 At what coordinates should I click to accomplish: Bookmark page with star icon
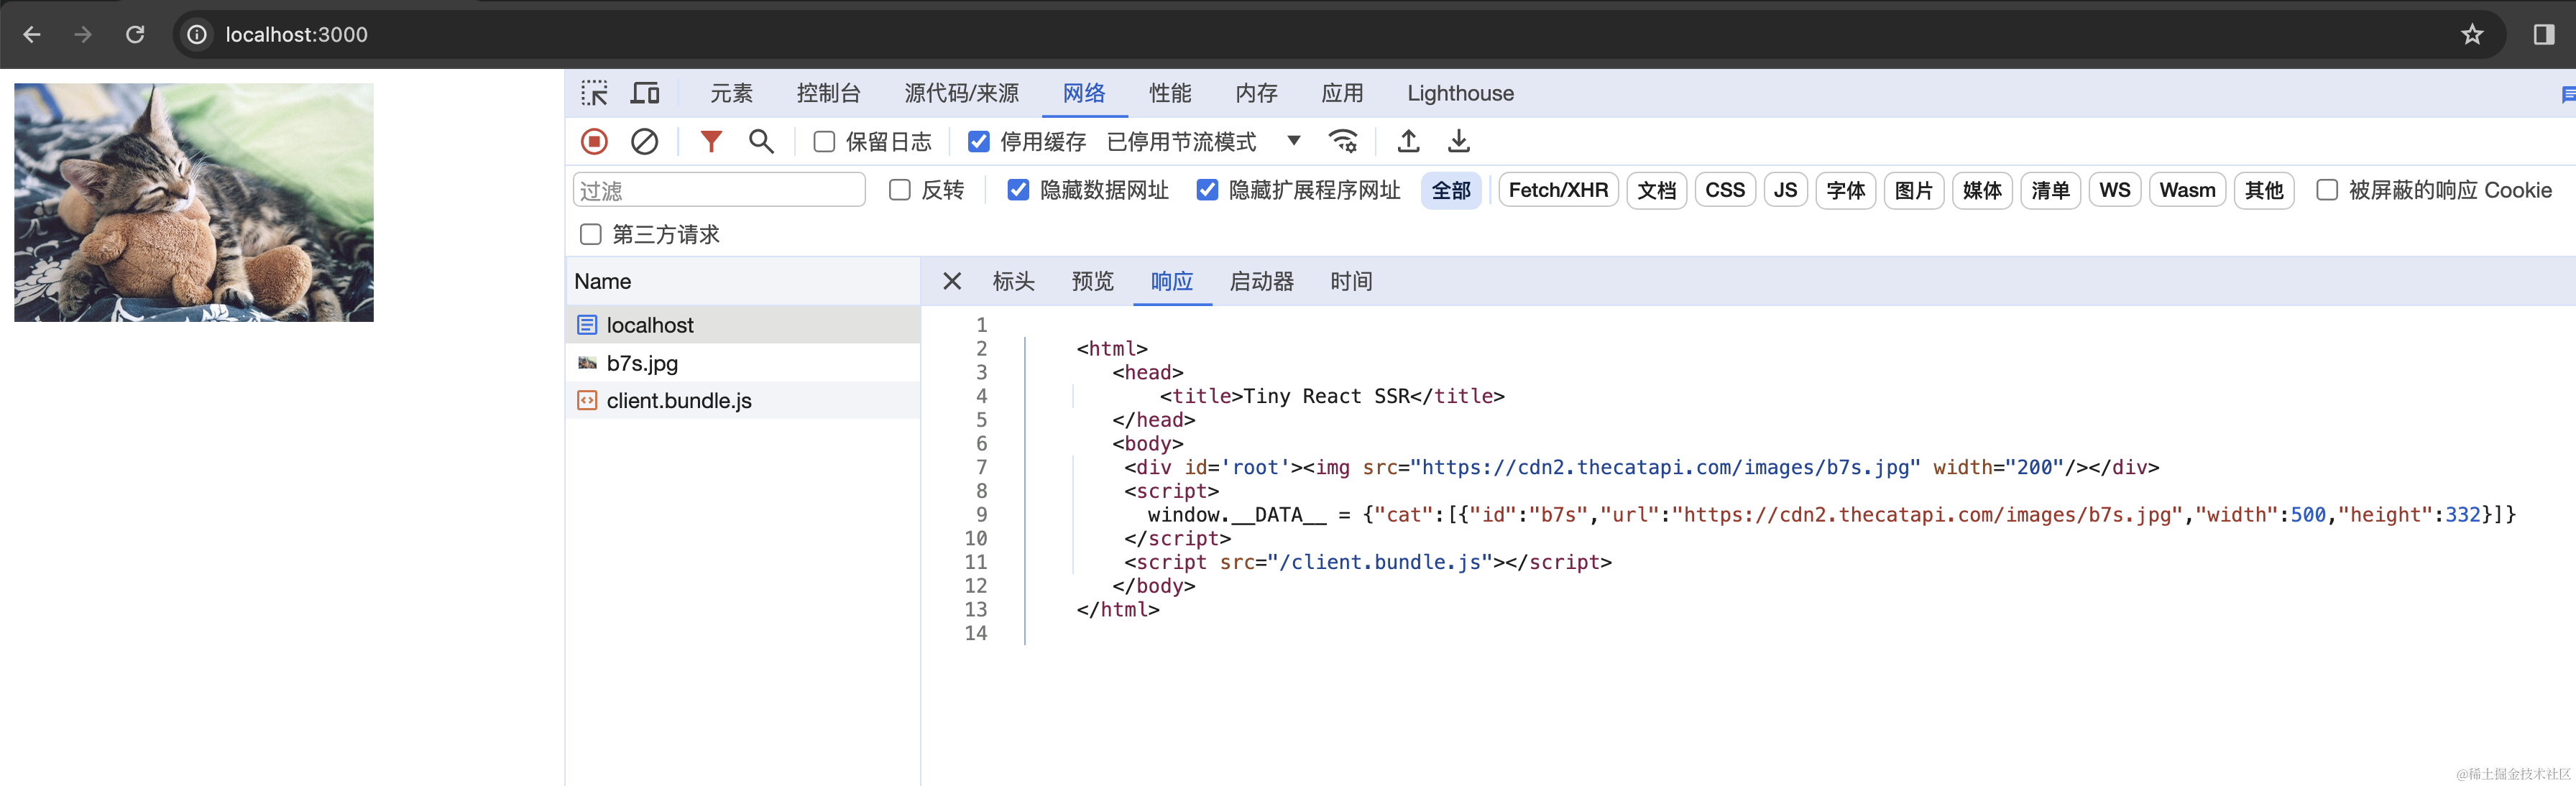[2472, 35]
